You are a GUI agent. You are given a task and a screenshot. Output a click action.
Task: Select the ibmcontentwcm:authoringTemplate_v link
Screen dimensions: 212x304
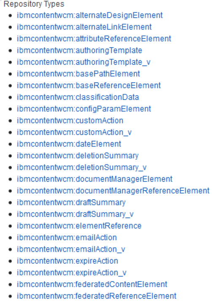[x=84, y=62]
